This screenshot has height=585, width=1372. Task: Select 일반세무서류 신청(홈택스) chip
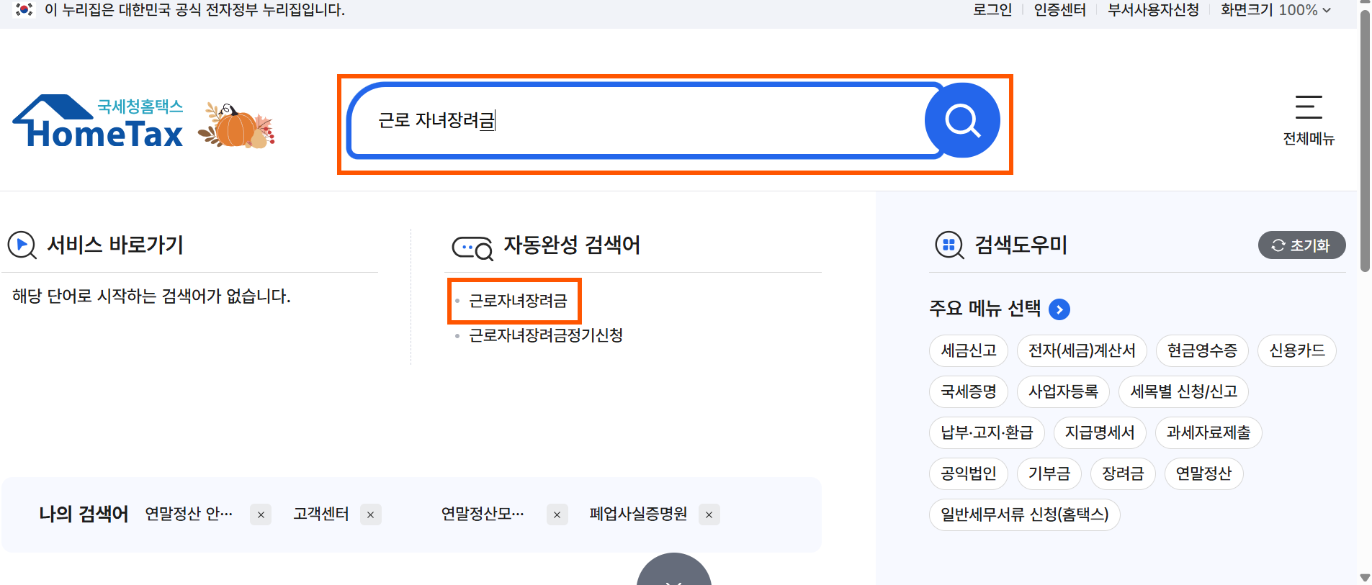coord(1025,515)
